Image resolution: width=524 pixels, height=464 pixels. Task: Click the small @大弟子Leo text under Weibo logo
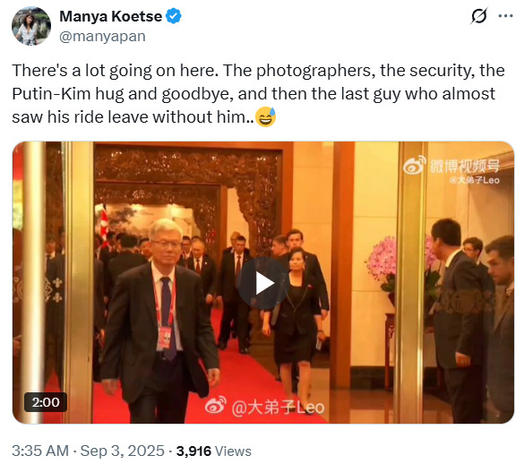(x=475, y=181)
